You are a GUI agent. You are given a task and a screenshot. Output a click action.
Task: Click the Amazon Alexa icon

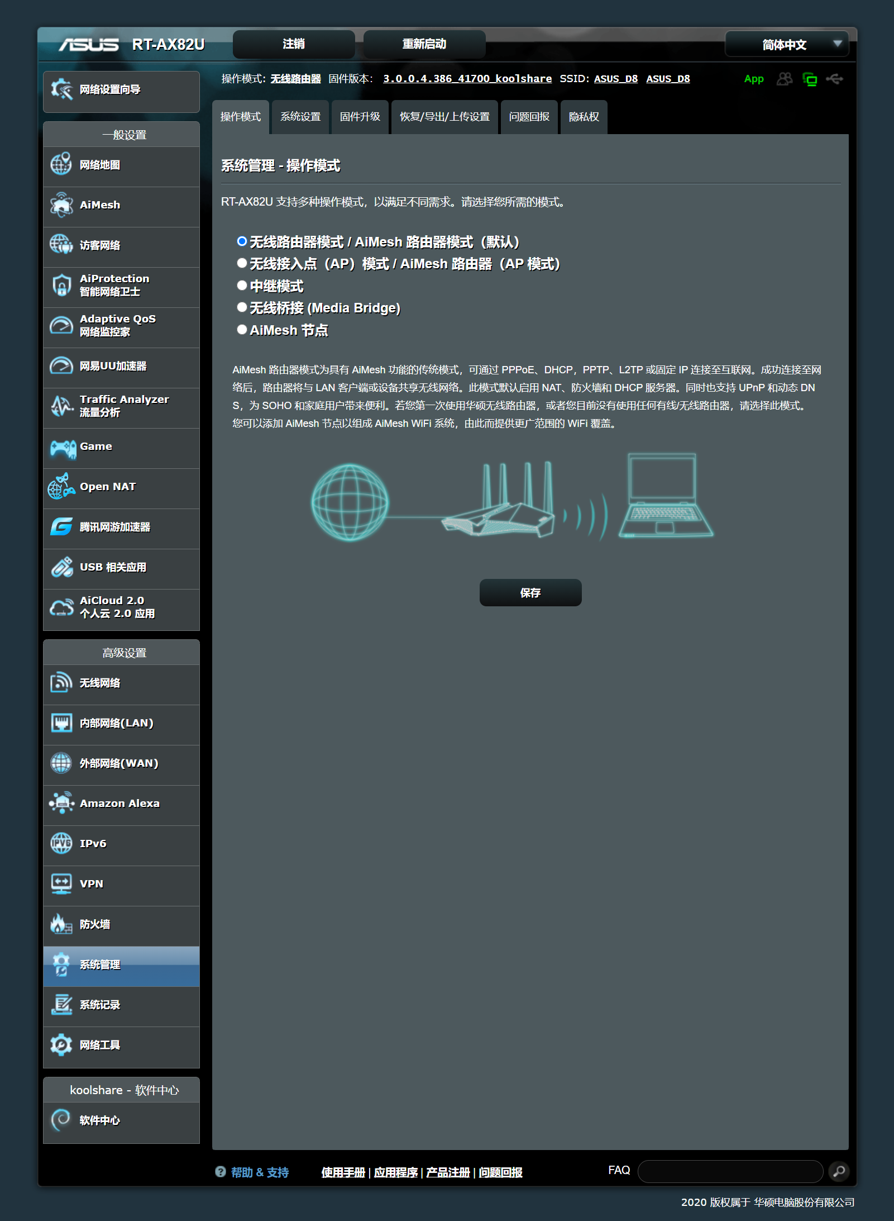click(x=61, y=804)
